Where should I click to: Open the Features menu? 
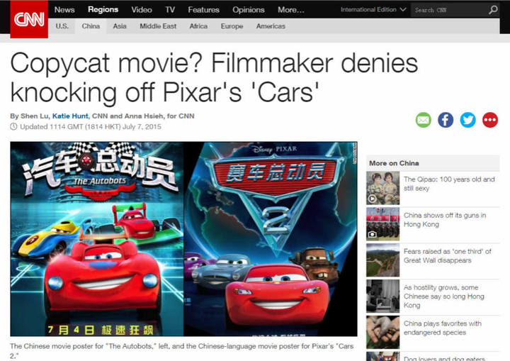pyautogui.click(x=203, y=10)
